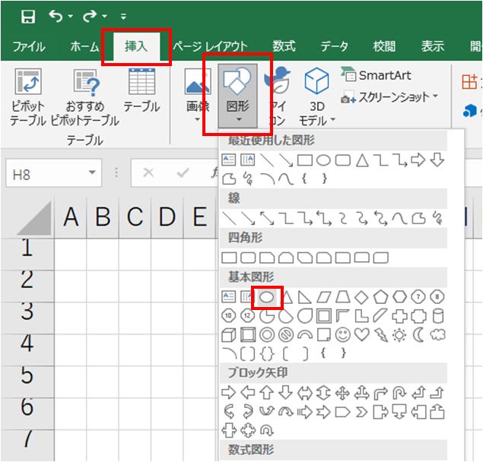
Task: Pick the smiley face shape
Action: [342, 334]
